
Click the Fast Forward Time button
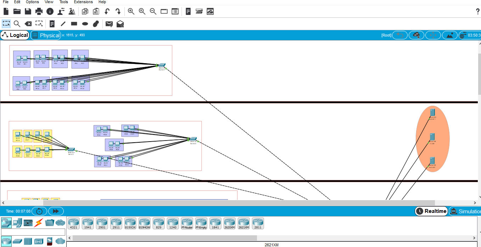[56, 211]
